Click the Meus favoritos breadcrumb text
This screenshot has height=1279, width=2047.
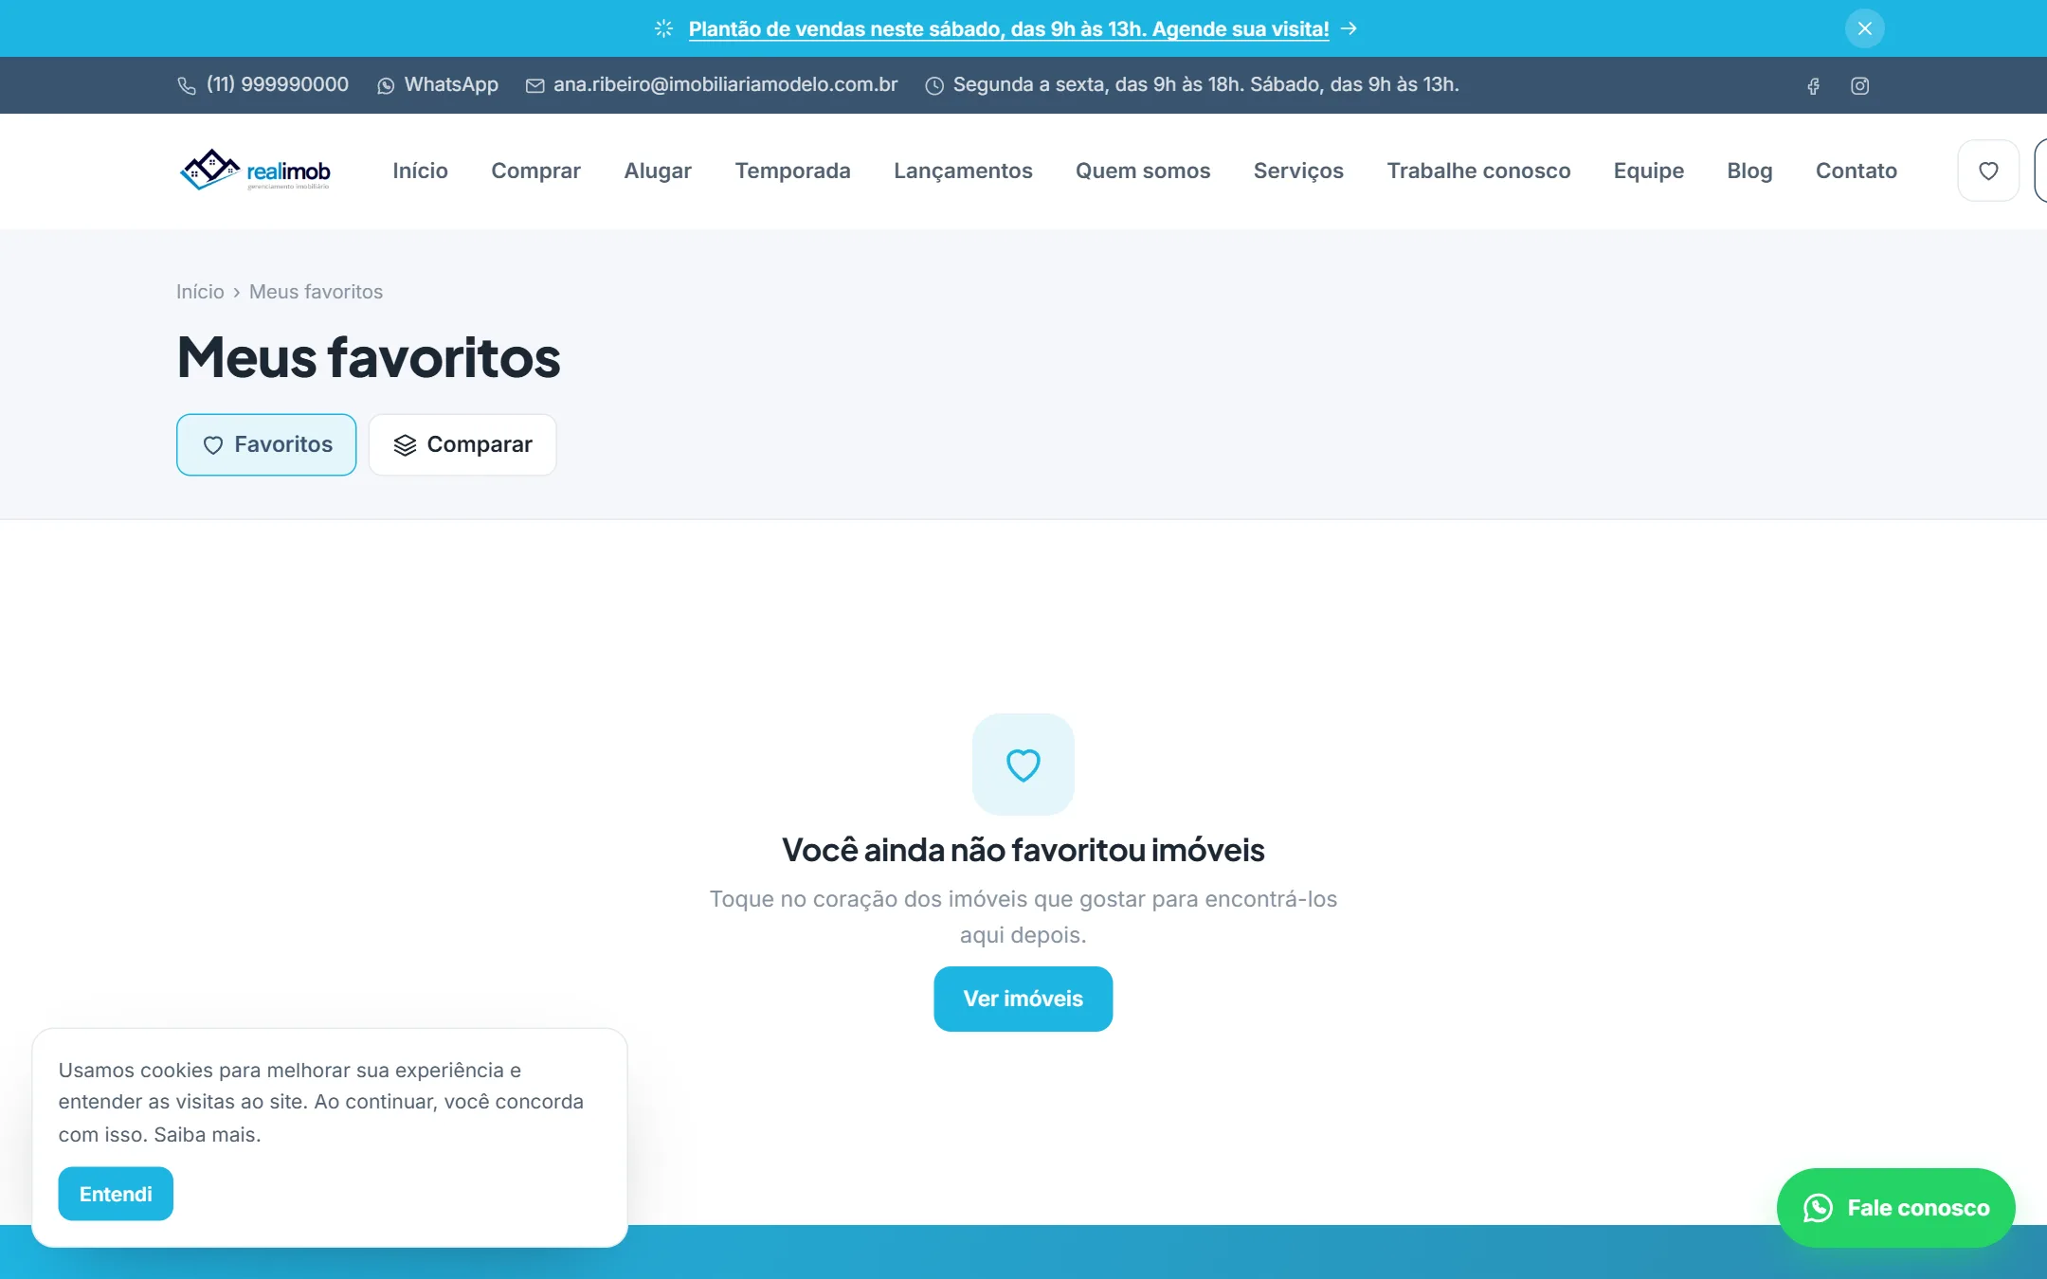point(316,292)
